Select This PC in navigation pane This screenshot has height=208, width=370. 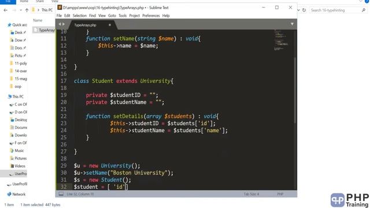pos(16,96)
